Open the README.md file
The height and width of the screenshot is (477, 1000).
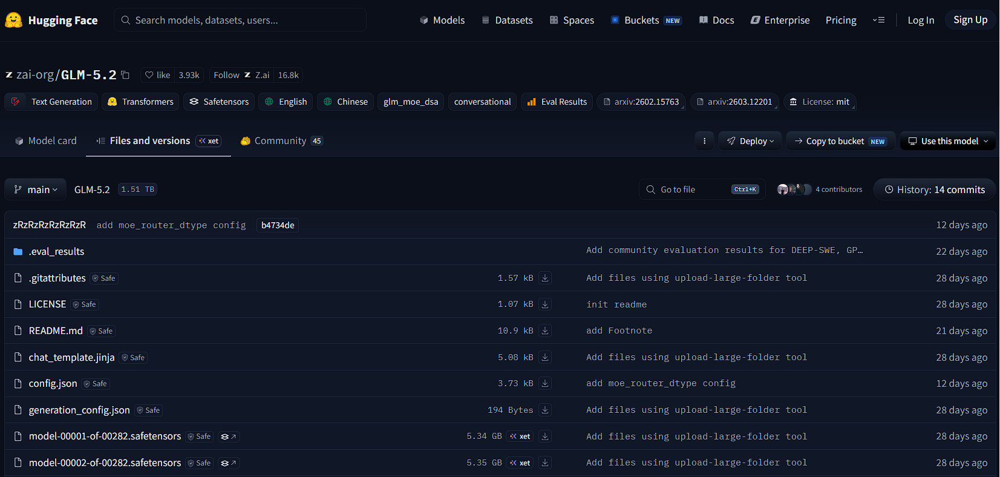coord(56,331)
